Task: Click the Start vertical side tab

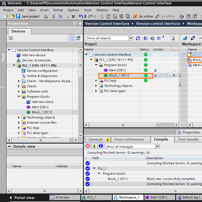Action: 3,57
